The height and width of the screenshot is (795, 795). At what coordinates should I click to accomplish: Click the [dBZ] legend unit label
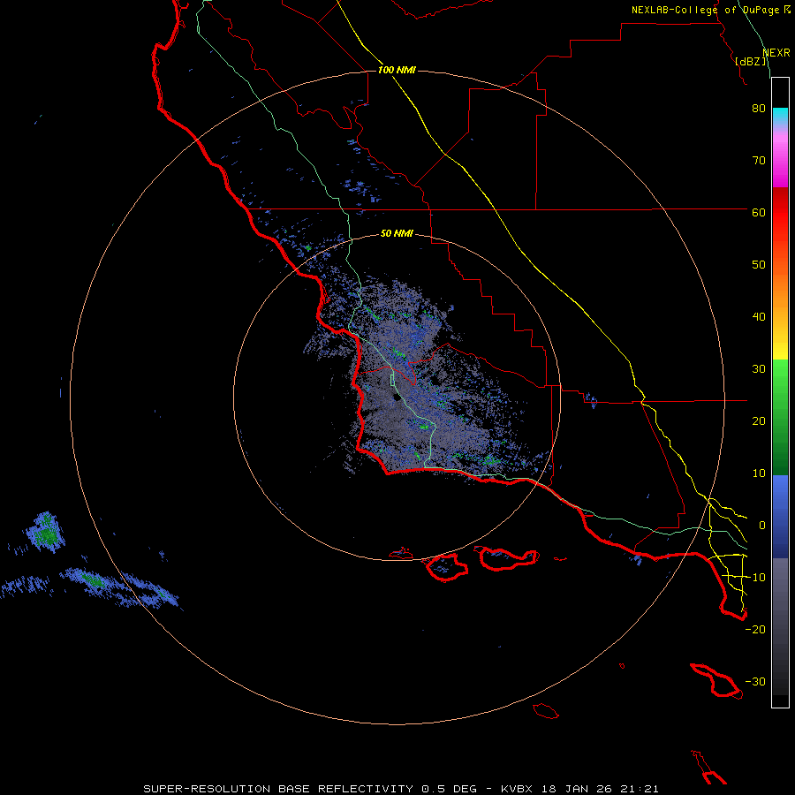tap(750, 61)
